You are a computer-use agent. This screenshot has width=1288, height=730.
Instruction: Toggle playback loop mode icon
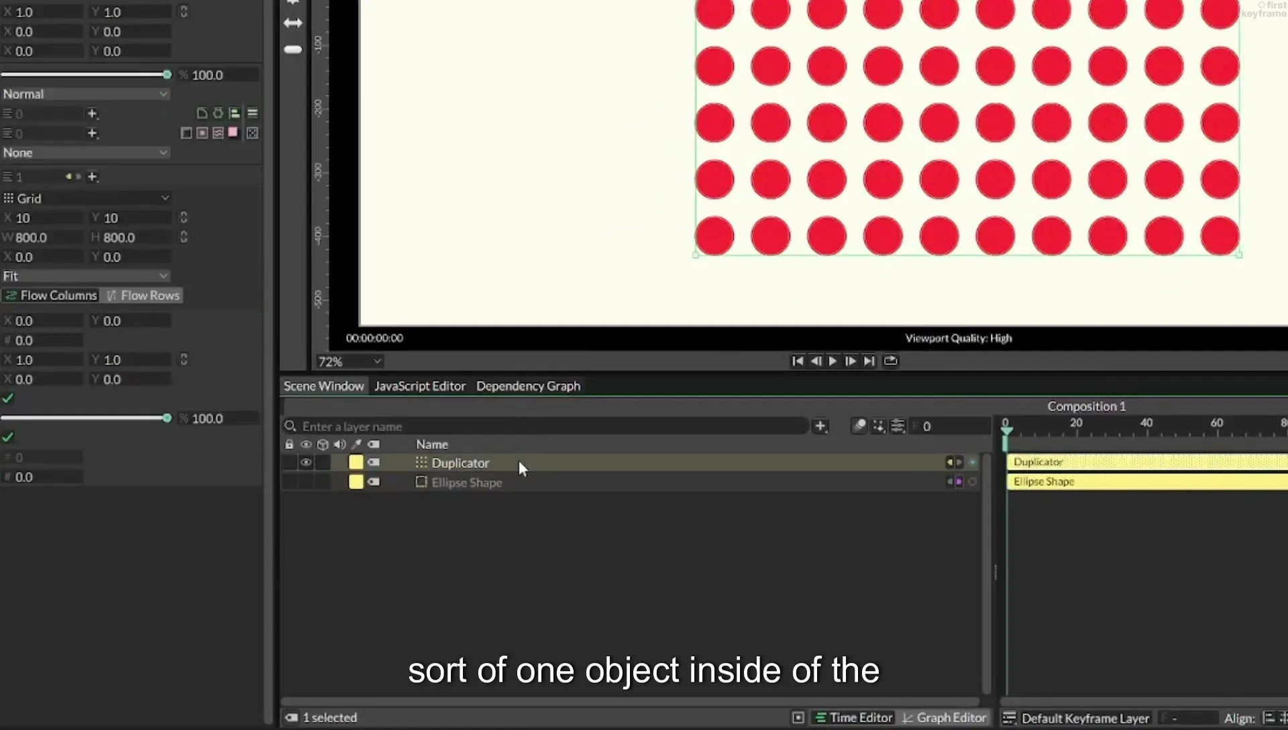(890, 361)
